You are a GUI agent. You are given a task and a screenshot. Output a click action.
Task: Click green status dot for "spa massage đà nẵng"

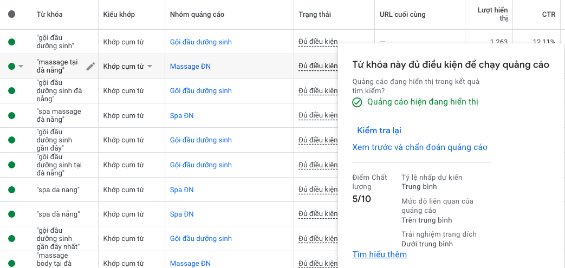12,116
